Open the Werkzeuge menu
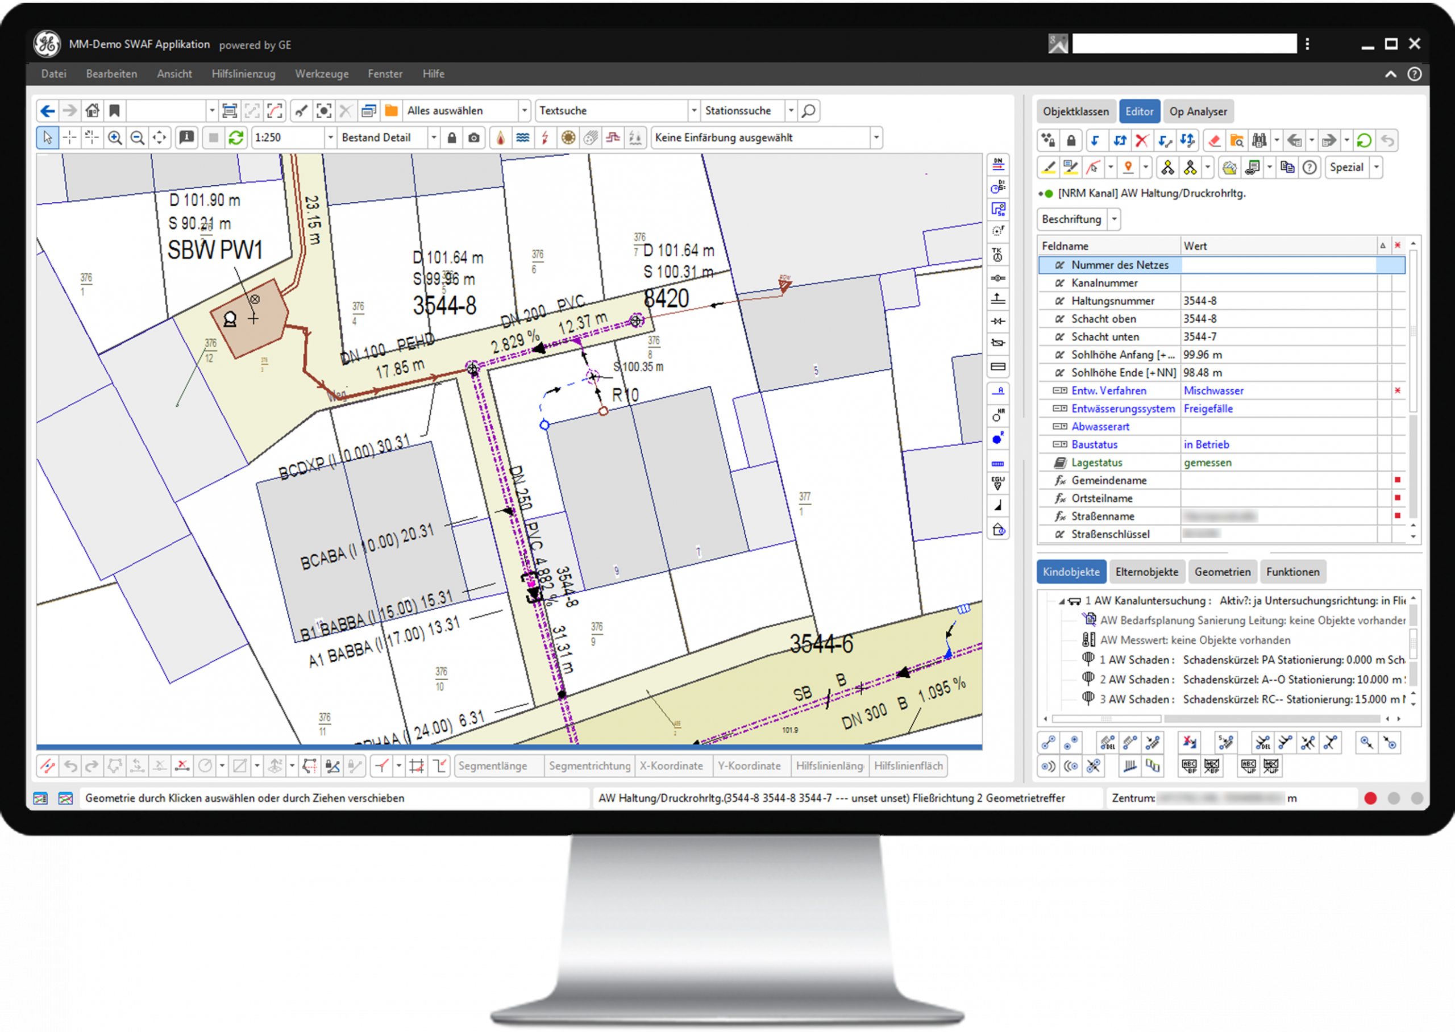This screenshot has width=1455, height=1032. click(322, 74)
